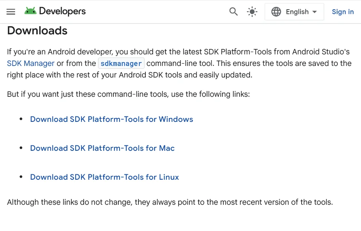This screenshot has width=361, height=231.
Task: Download SDK Platform-Tools for Windows
Action: (x=112, y=119)
